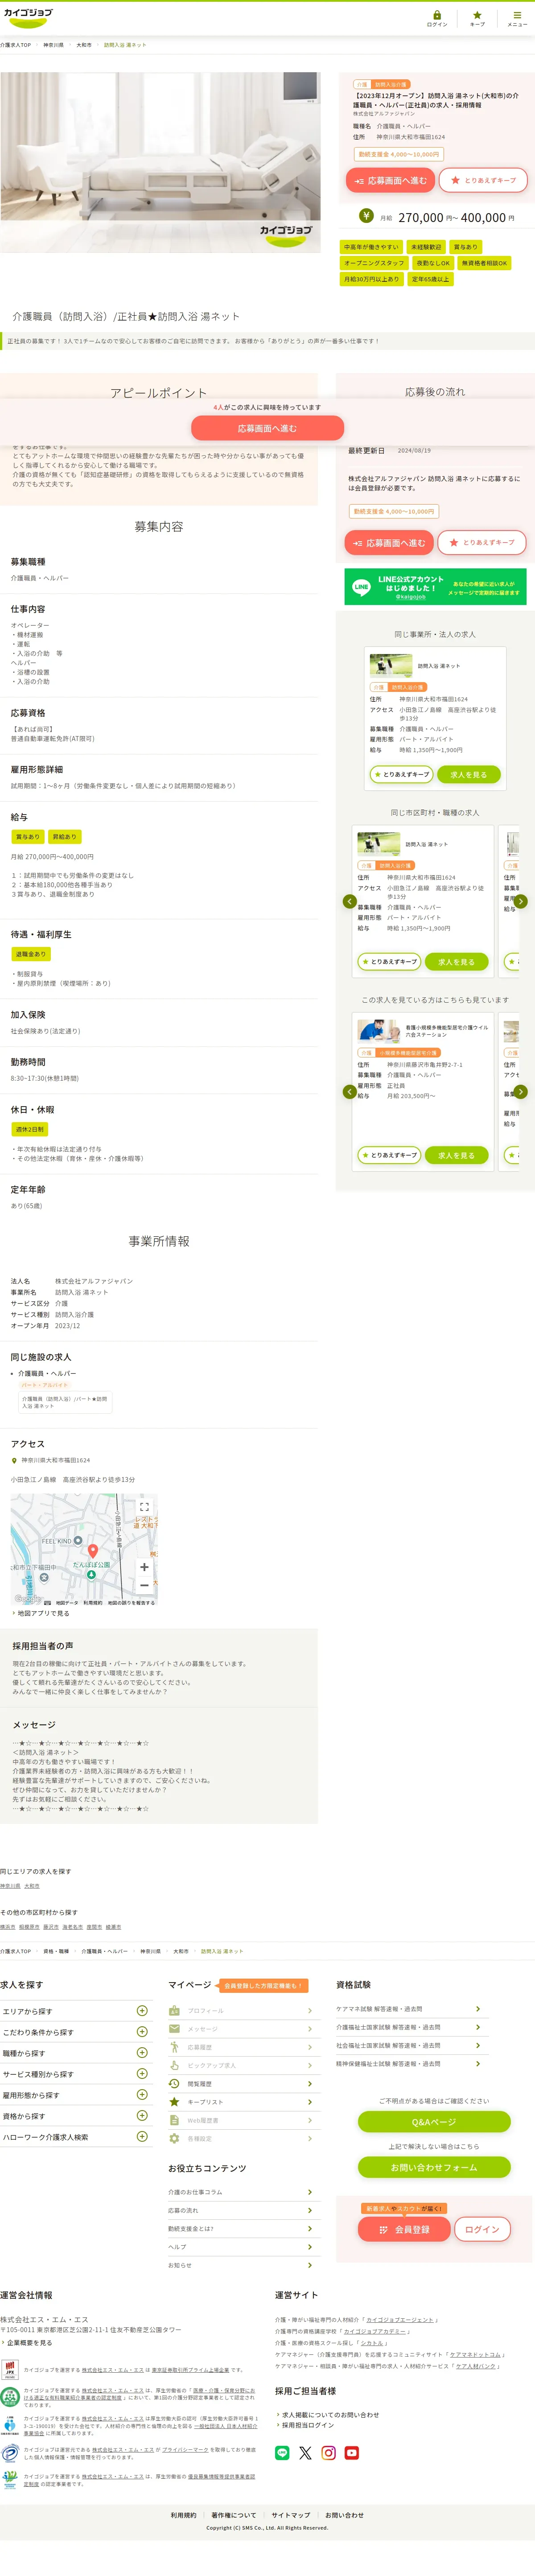Click お問い合わせフォーム green button
This screenshot has height=2576, width=535.
[434, 2167]
